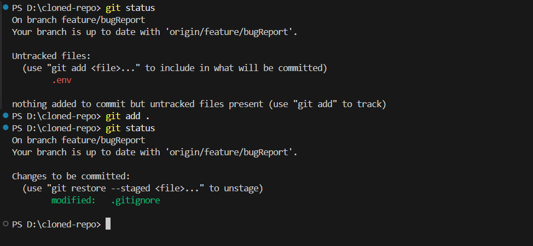
Task: Click the hollow gray decoration beside the empty prompt
Action: (x=5, y=224)
